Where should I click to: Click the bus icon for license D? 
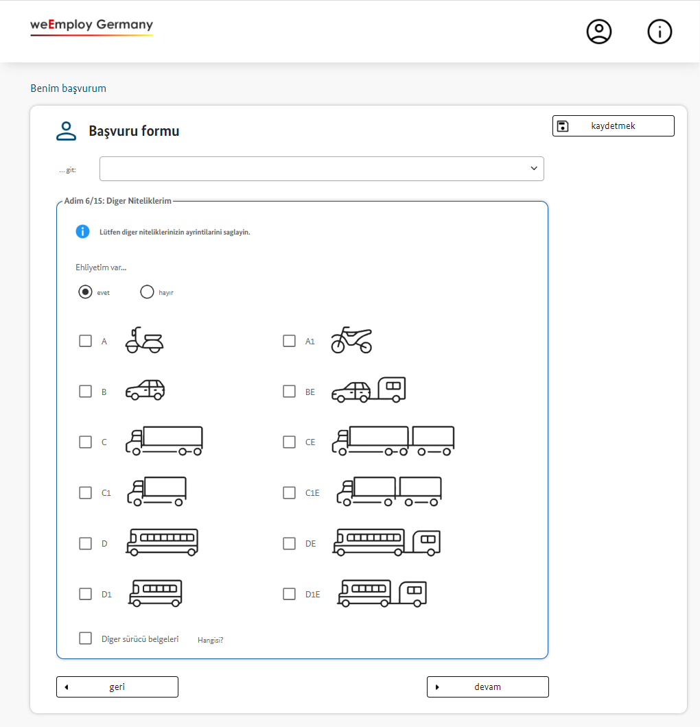pyautogui.click(x=163, y=543)
